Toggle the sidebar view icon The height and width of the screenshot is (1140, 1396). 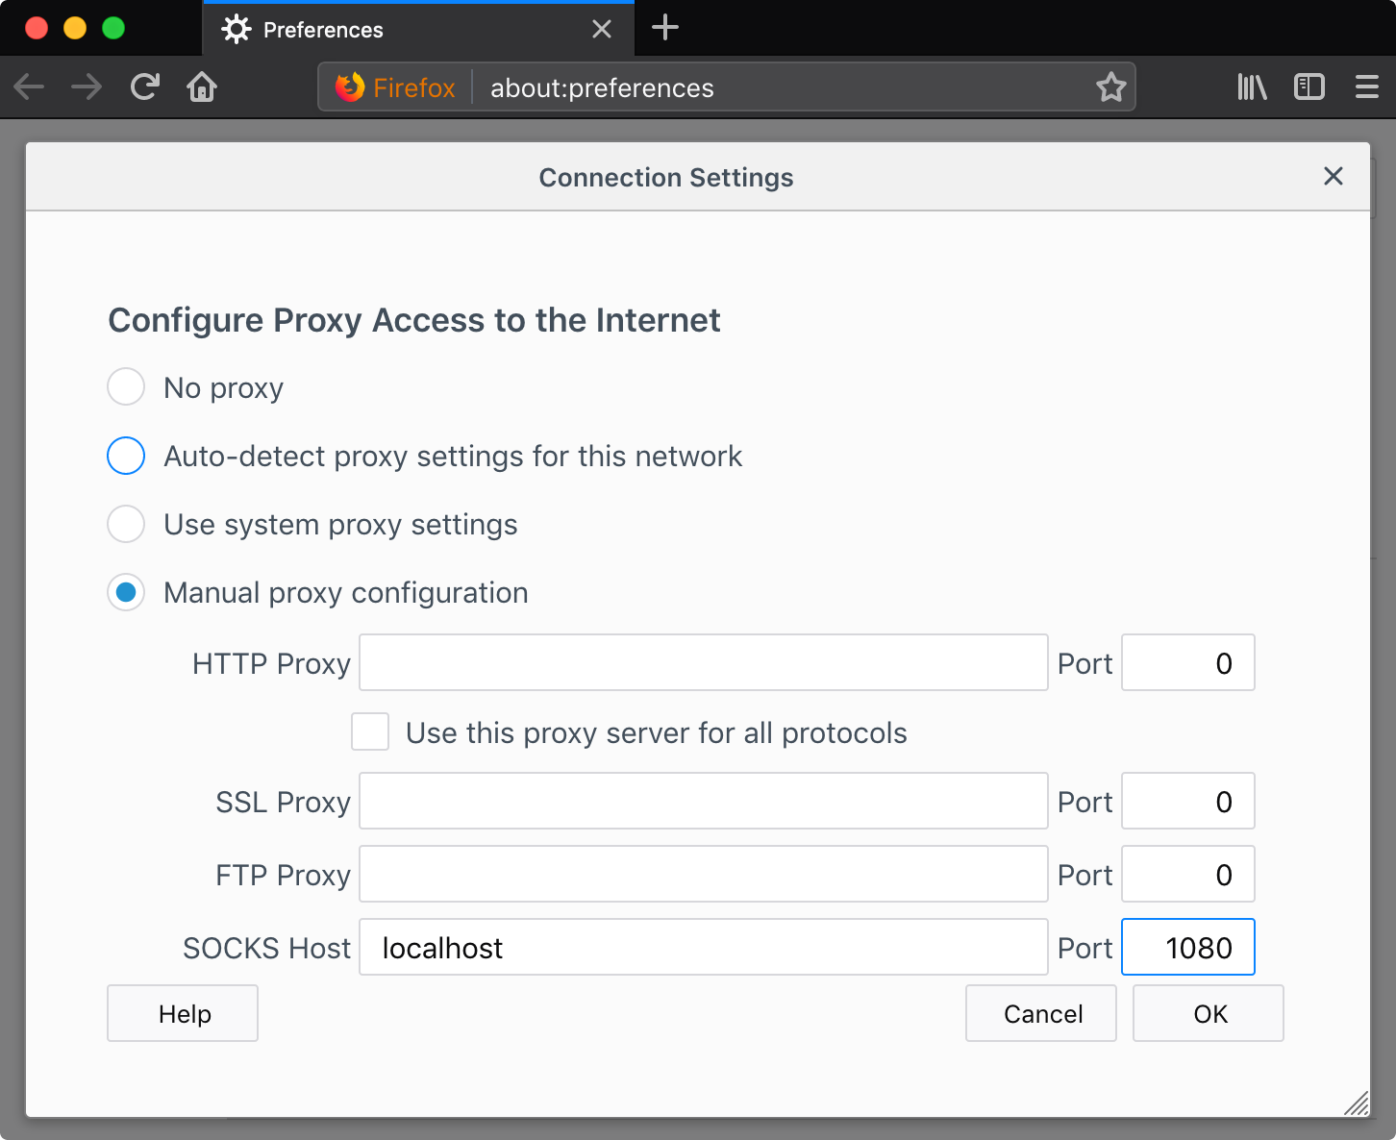point(1309,87)
